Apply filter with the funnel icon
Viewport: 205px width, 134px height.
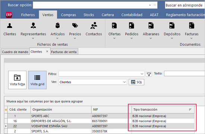[x=149, y=74]
